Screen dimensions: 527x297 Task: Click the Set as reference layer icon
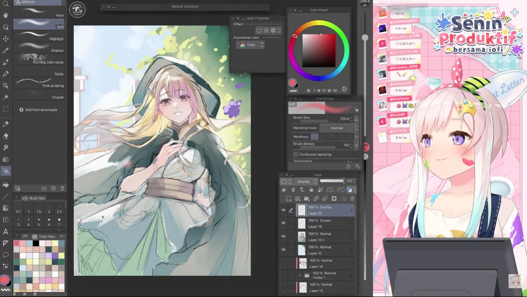(x=293, y=190)
